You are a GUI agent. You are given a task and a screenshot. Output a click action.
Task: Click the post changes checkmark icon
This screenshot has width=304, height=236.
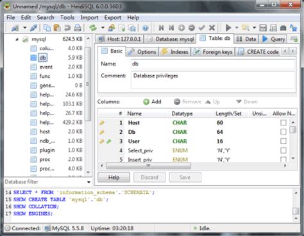201,28
